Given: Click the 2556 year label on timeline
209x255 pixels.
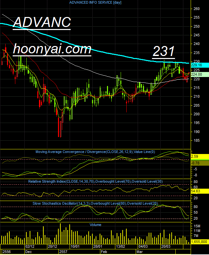Looking at the screenshot, I should click(7, 252).
